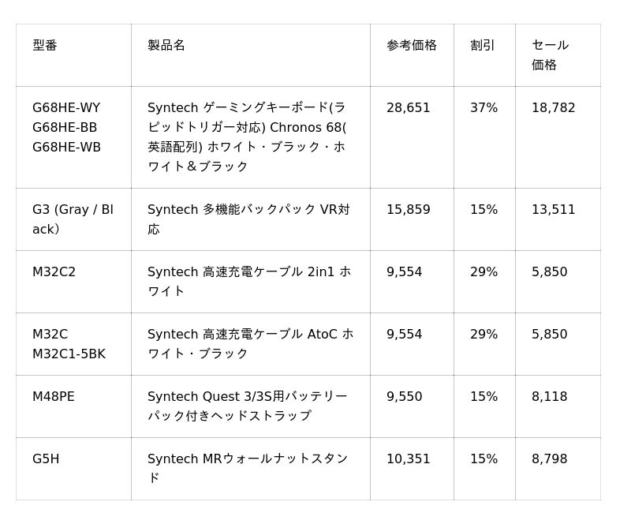Click the G3 (Gray / Black) model cell
This screenshot has width=631, height=524.
tap(73, 219)
